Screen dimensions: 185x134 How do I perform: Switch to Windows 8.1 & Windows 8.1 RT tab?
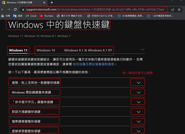[88, 50]
